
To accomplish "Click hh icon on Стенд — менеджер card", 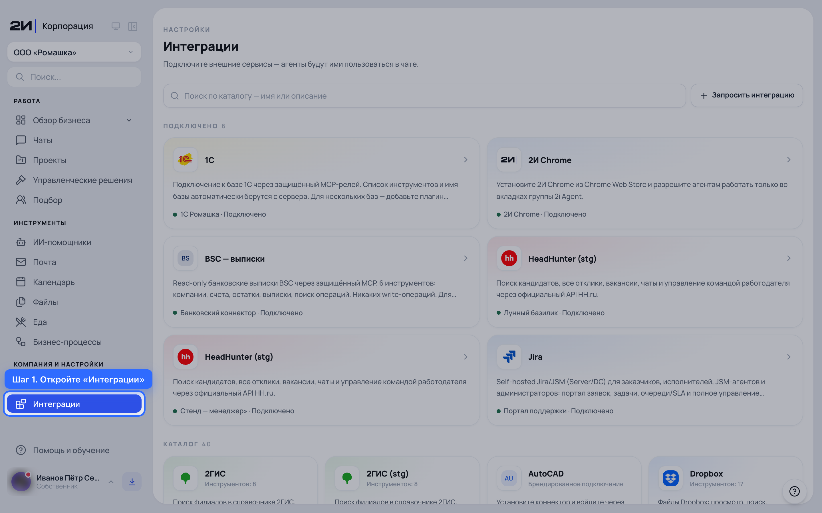I will click(186, 357).
